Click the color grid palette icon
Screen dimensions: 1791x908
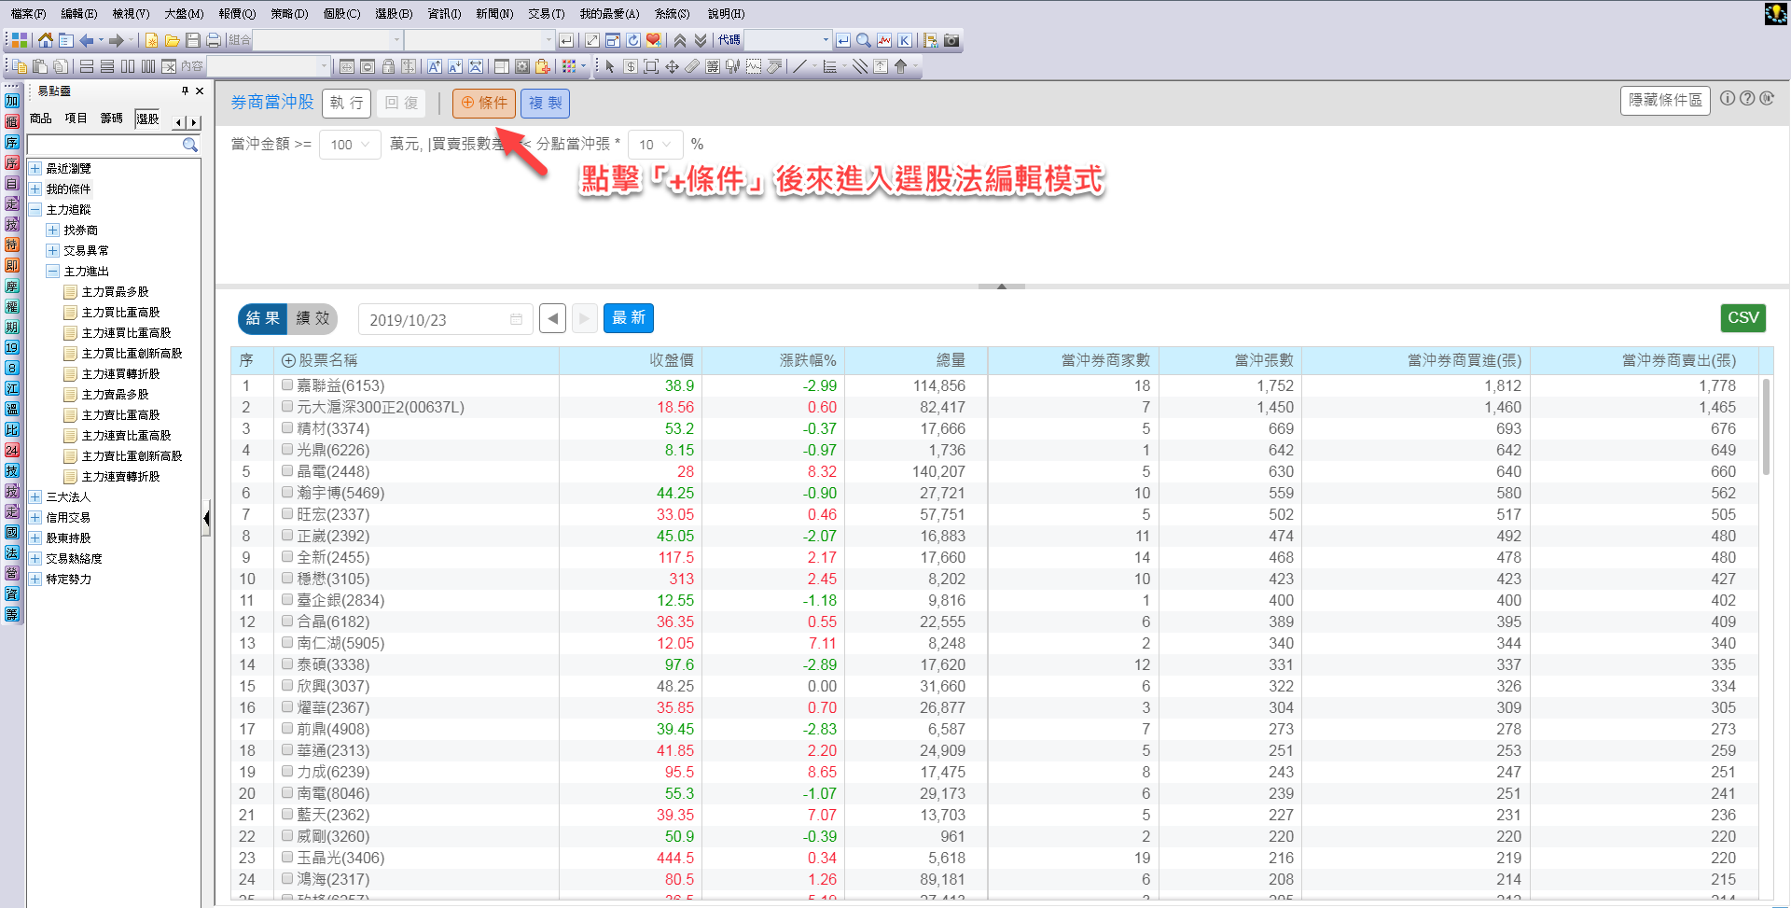pyautogui.click(x=569, y=66)
